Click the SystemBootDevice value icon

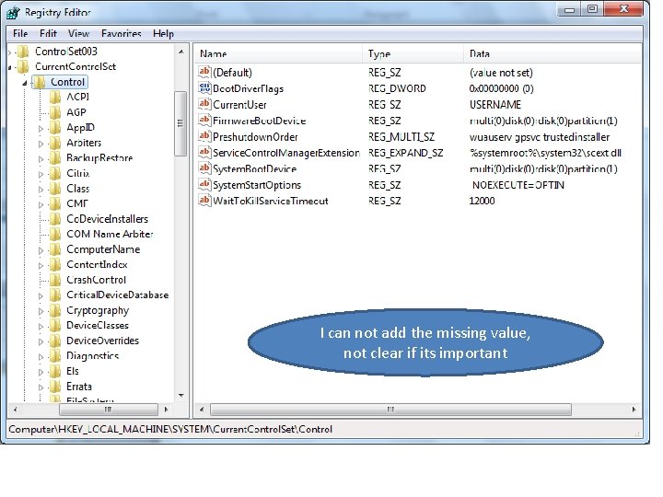click(x=204, y=168)
